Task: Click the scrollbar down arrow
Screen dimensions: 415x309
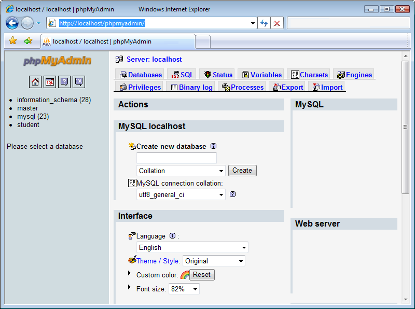Action: 406,300
